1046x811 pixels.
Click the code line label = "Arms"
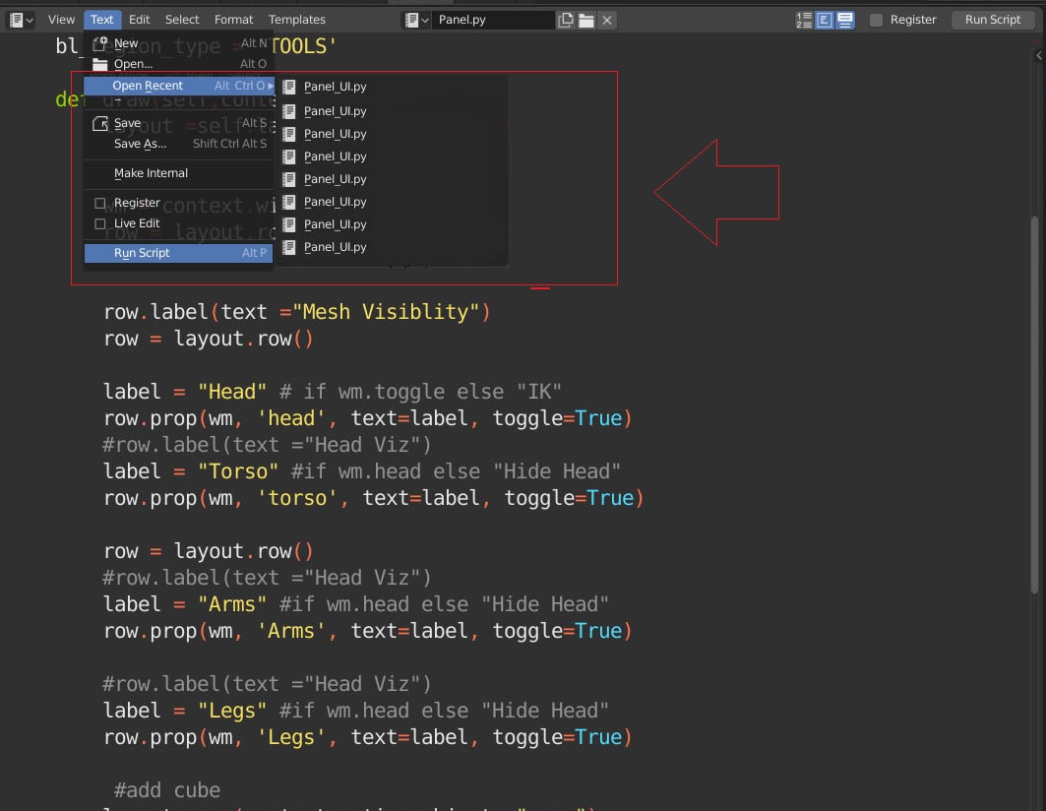[x=355, y=604]
